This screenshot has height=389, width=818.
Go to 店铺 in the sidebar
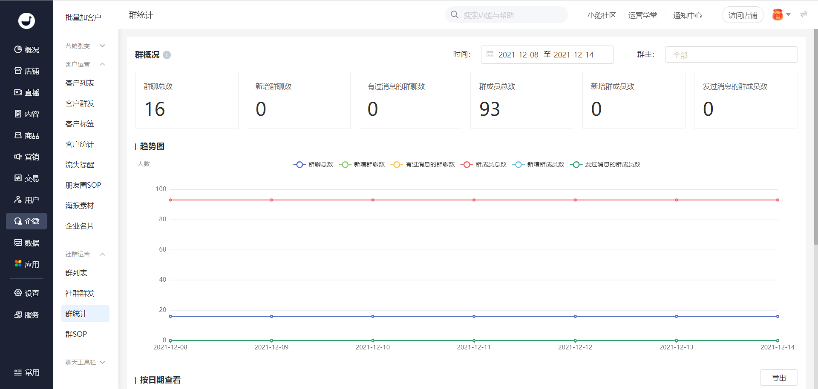coord(26,71)
